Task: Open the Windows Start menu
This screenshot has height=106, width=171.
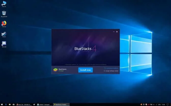Action: click(x=2, y=104)
